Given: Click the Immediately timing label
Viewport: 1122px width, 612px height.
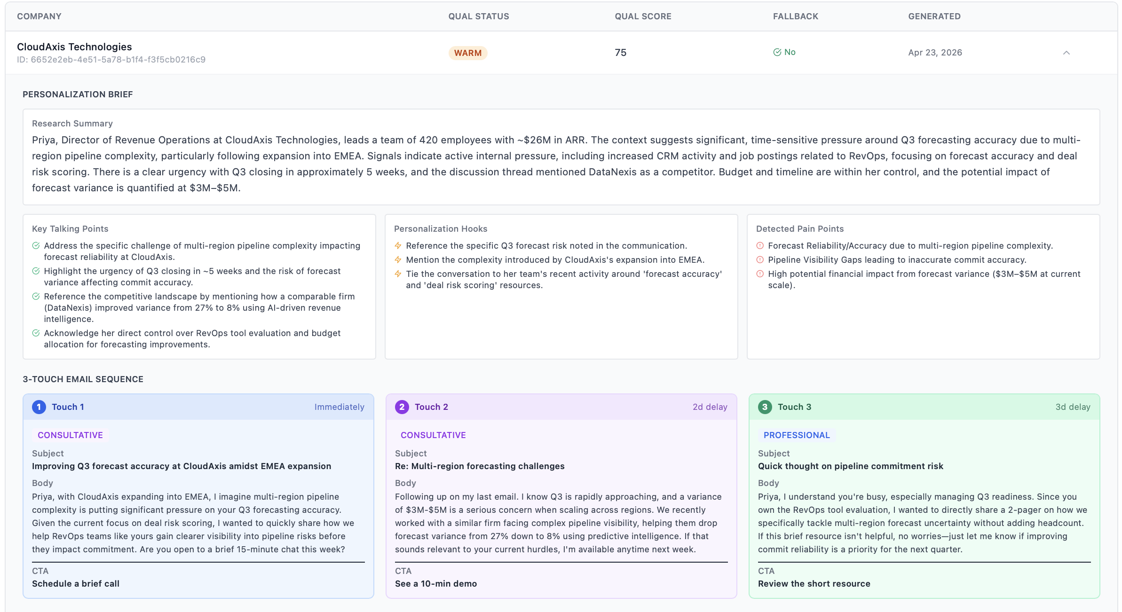Looking at the screenshot, I should coord(339,407).
